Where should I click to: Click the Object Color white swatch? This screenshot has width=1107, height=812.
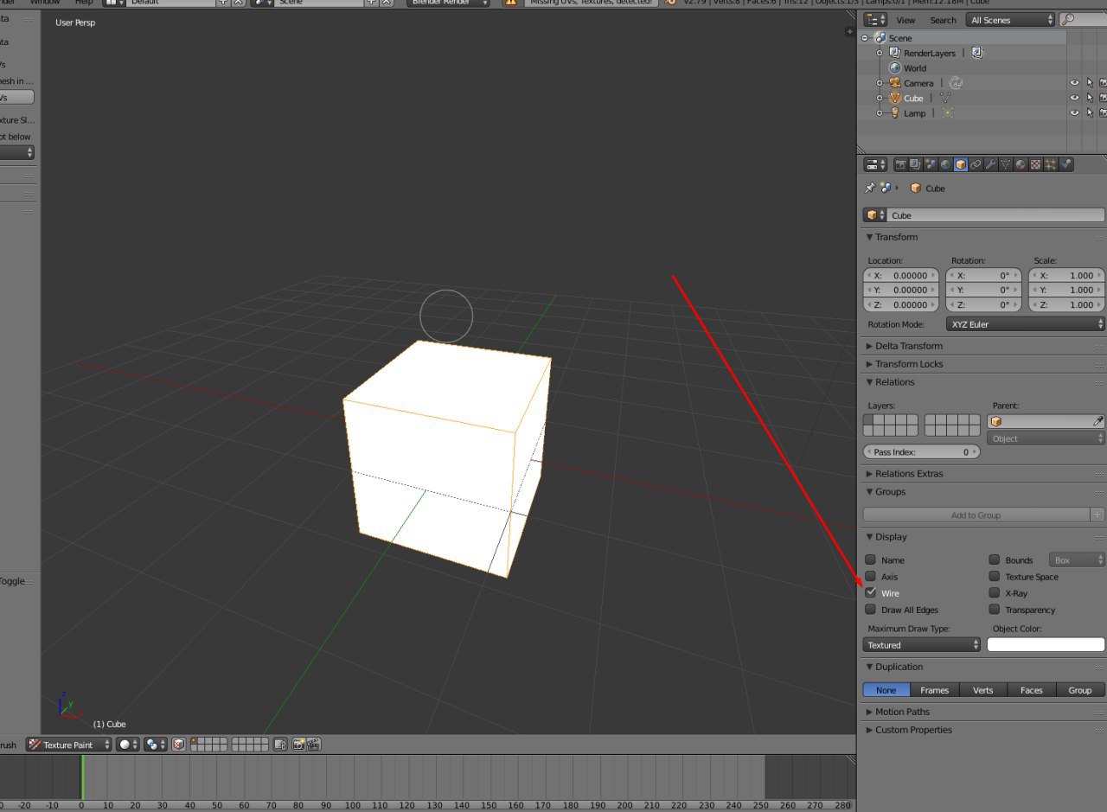pos(1046,644)
